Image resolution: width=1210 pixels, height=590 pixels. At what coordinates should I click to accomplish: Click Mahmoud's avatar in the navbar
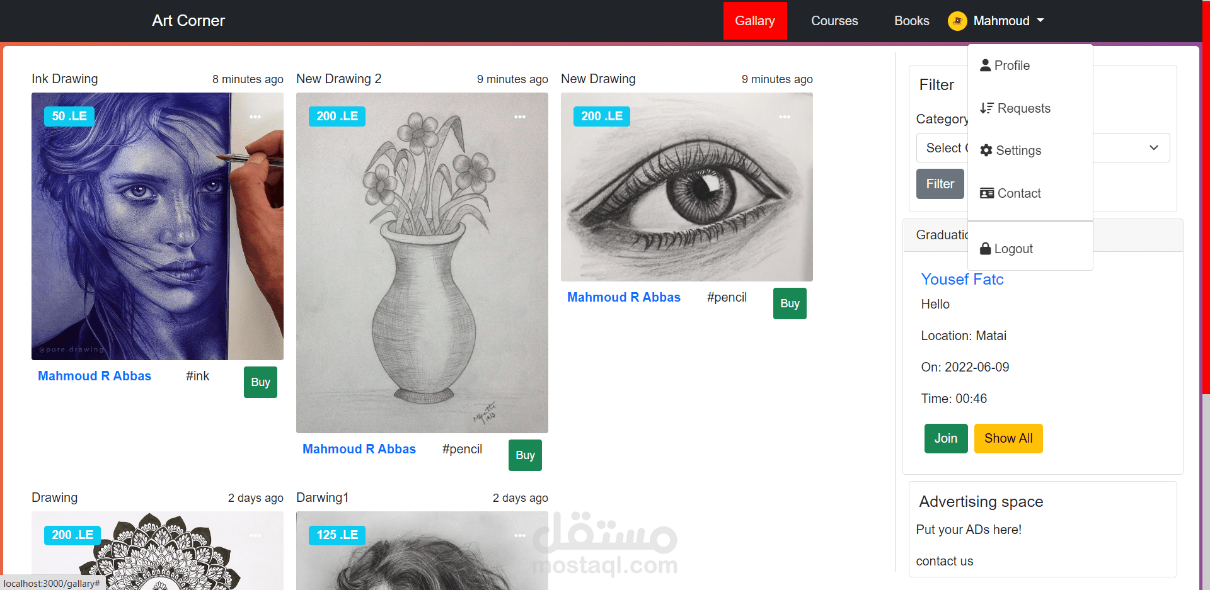click(957, 21)
